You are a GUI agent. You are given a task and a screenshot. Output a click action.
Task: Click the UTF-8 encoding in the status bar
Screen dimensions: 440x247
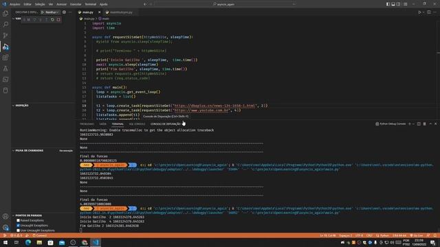(359, 235)
